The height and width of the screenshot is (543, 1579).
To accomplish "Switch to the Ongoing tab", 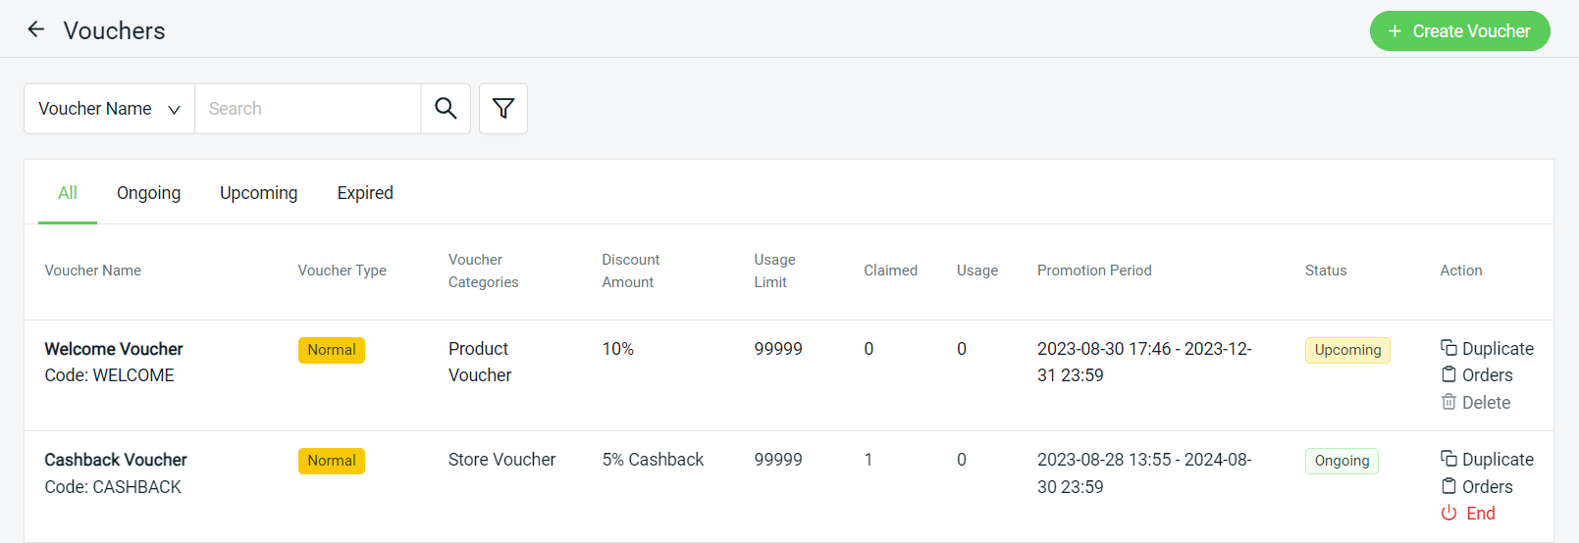I will point(148,193).
